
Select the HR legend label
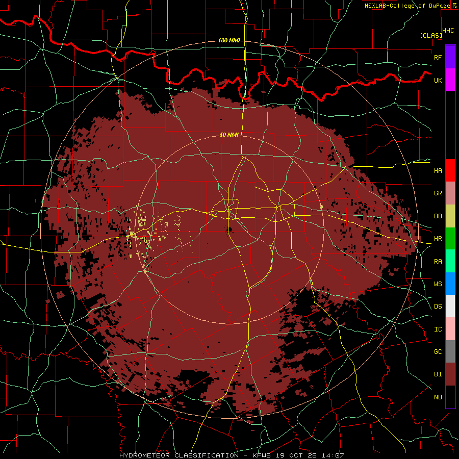438,239
